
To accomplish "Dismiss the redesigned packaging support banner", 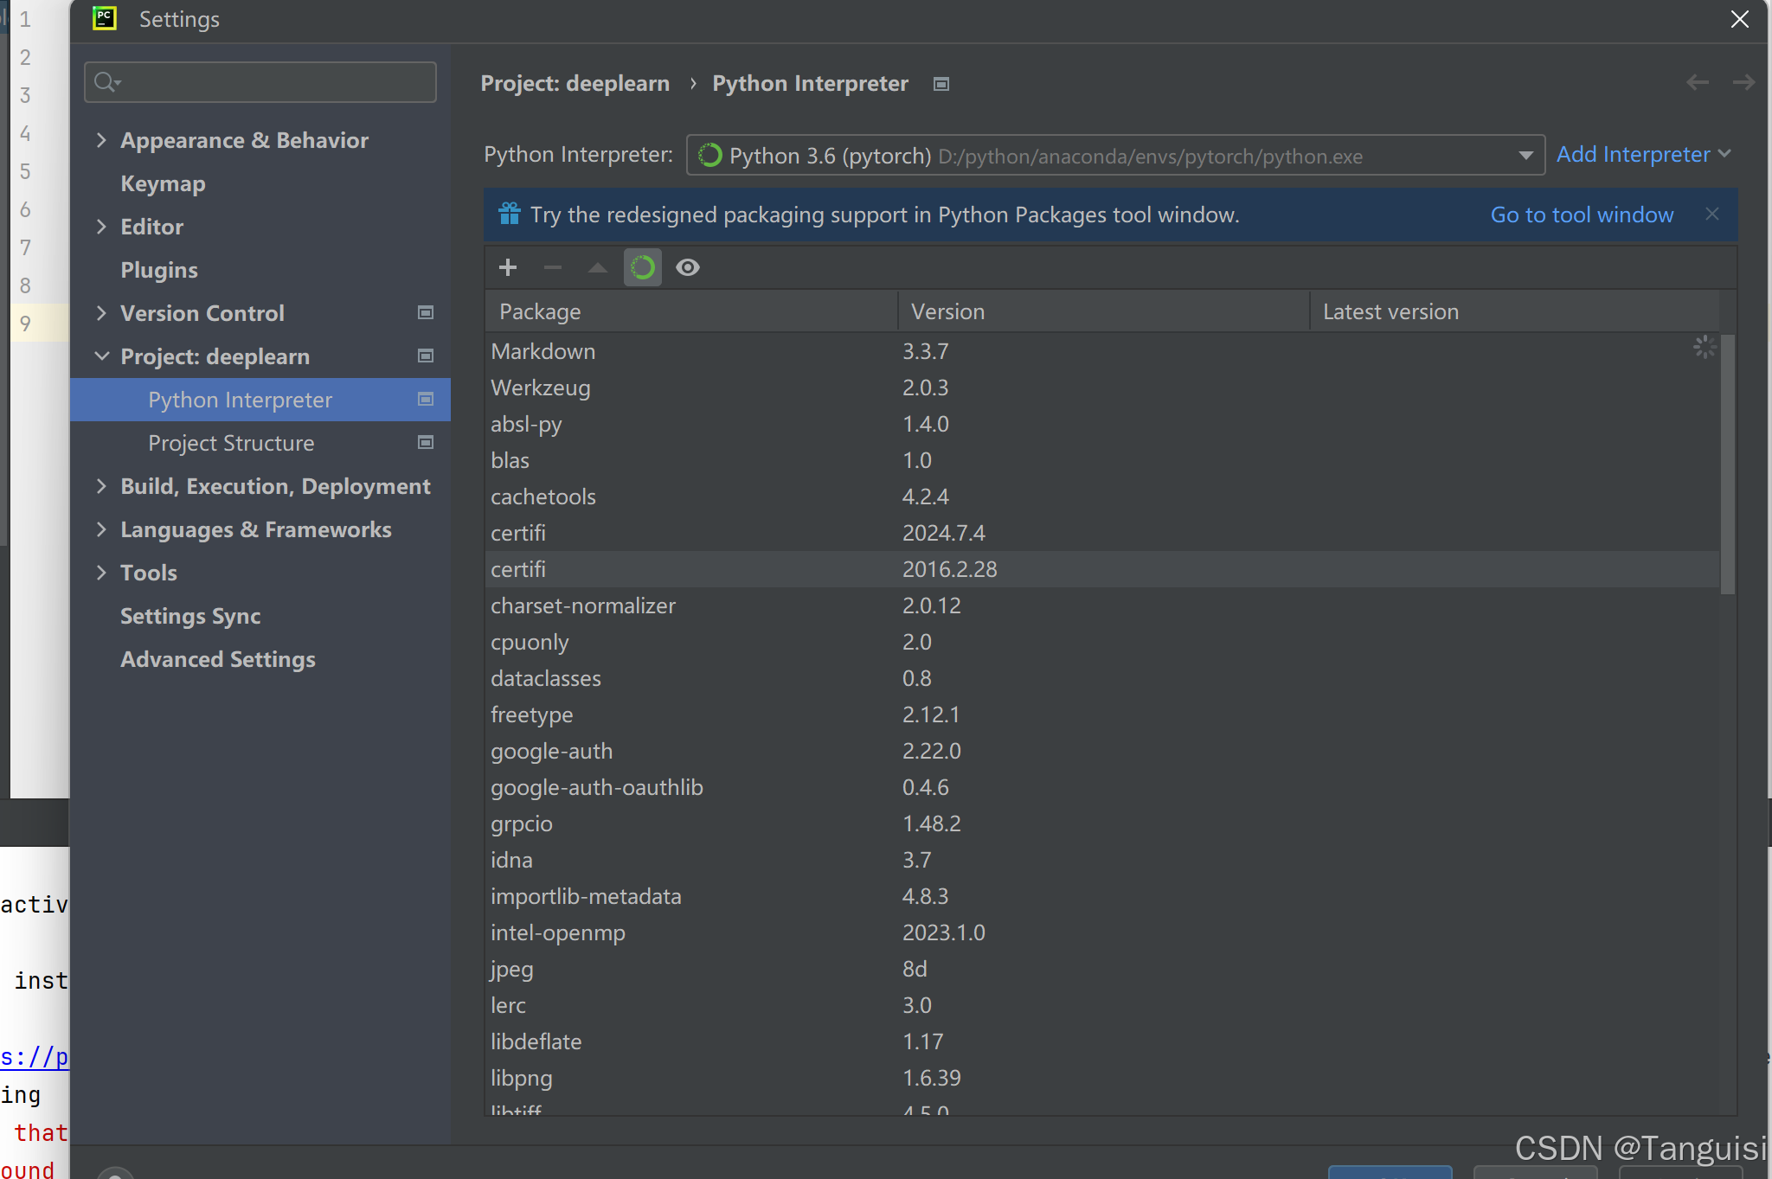I will pos(1711,214).
